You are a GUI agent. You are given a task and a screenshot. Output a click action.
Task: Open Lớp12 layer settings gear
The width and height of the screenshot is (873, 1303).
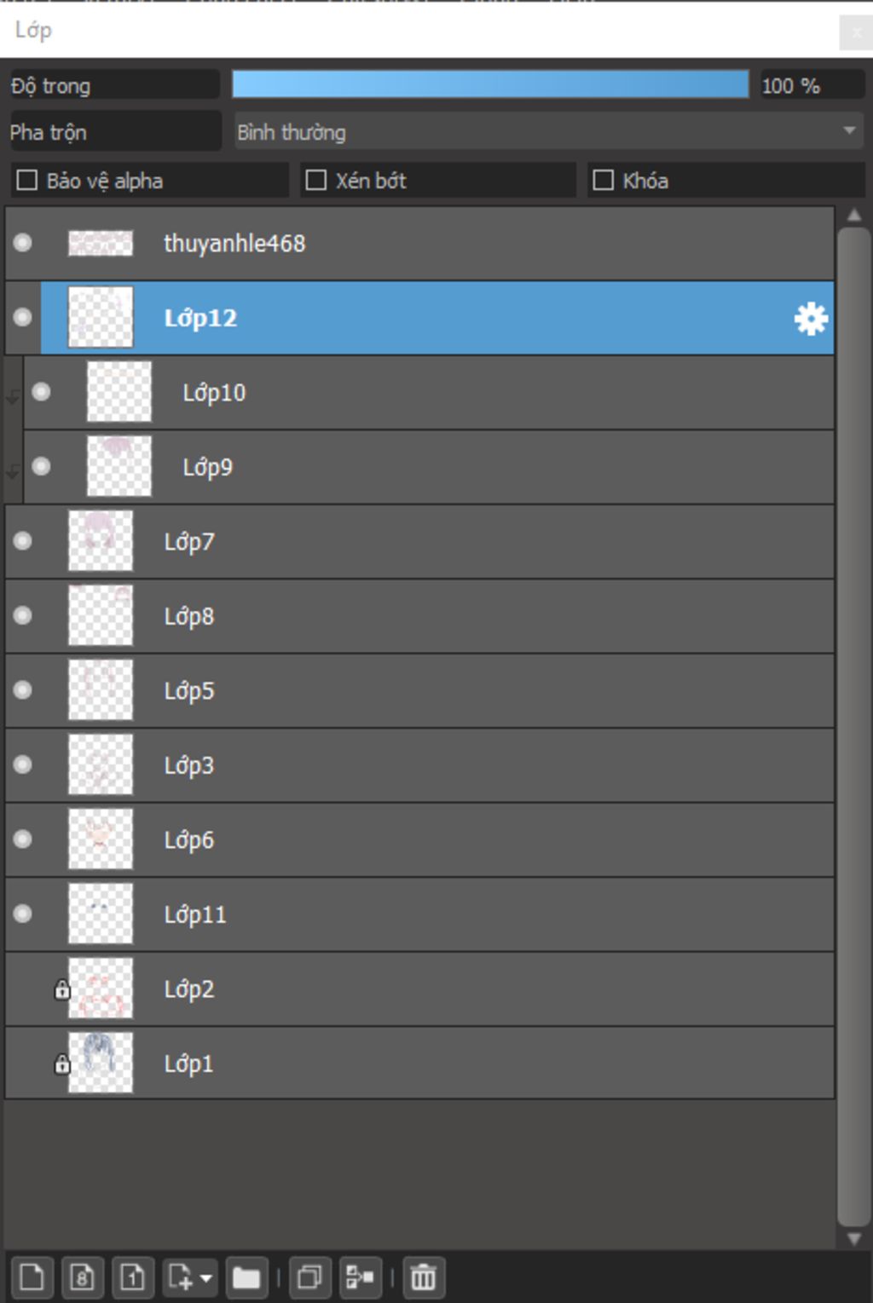(810, 319)
